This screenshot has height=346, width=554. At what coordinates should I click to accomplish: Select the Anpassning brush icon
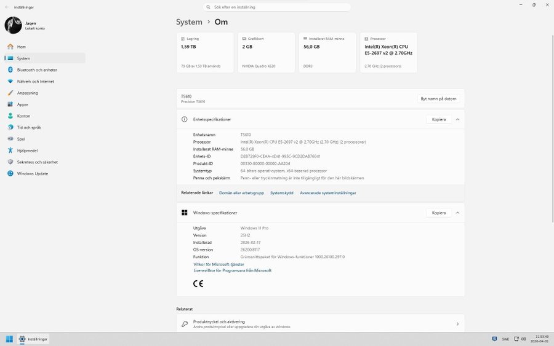click(10, 93)
